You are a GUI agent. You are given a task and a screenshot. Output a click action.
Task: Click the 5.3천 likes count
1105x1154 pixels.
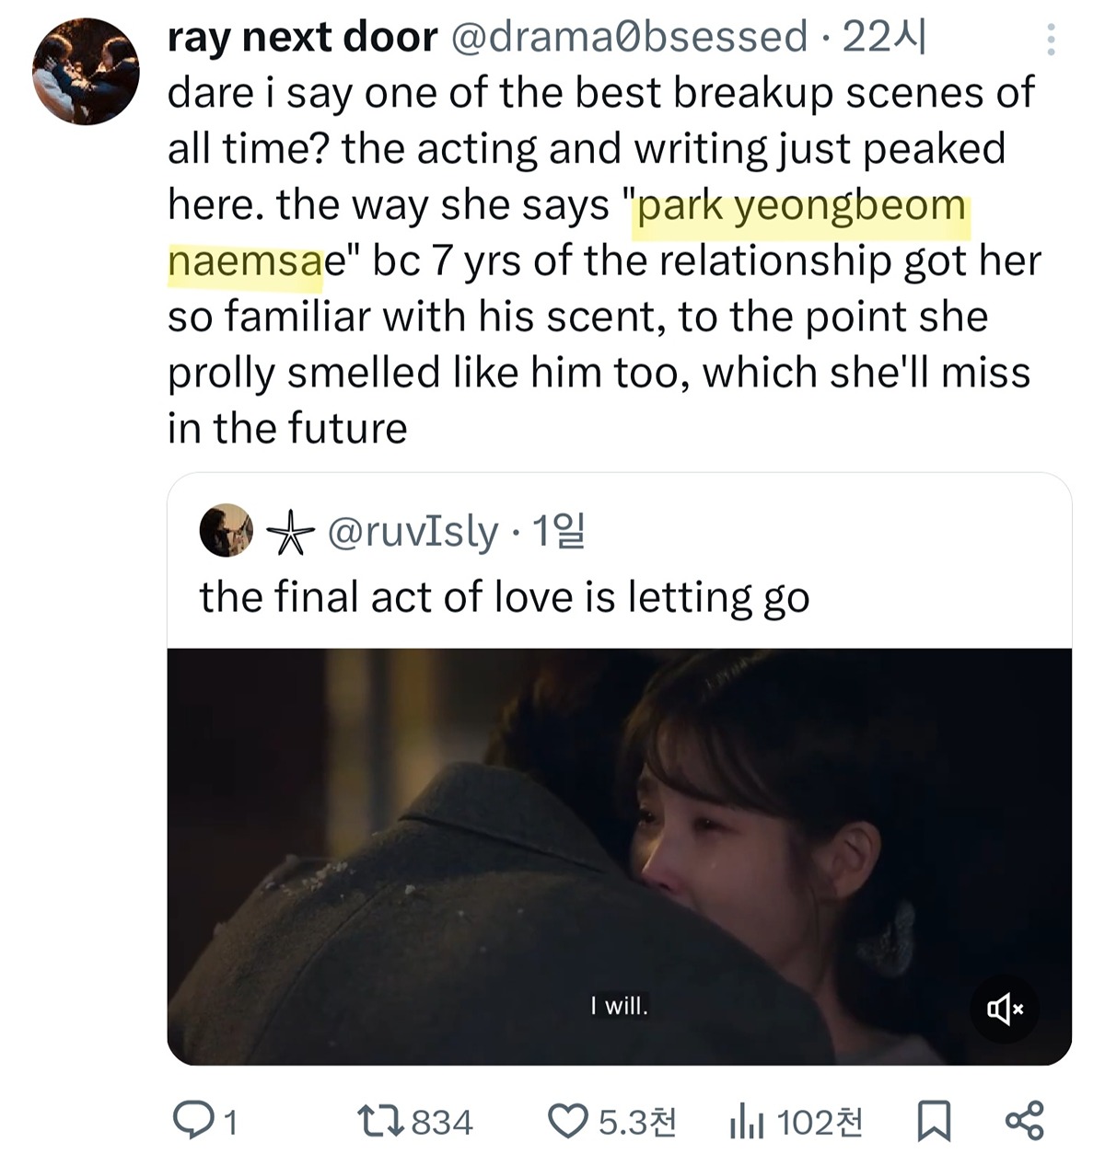click(x=637, y=1122)
